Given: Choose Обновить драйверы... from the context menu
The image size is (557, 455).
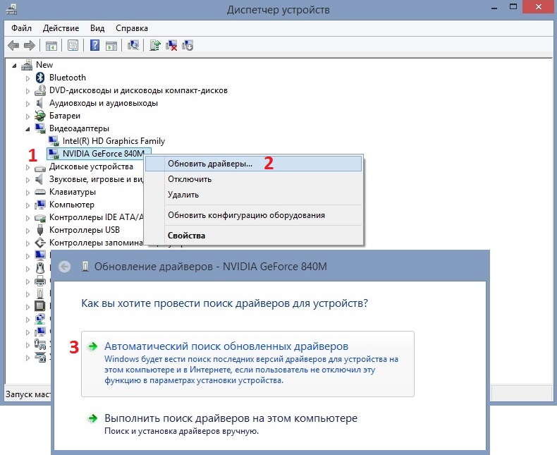Looking at the screenshot, I should pos(253,164).
